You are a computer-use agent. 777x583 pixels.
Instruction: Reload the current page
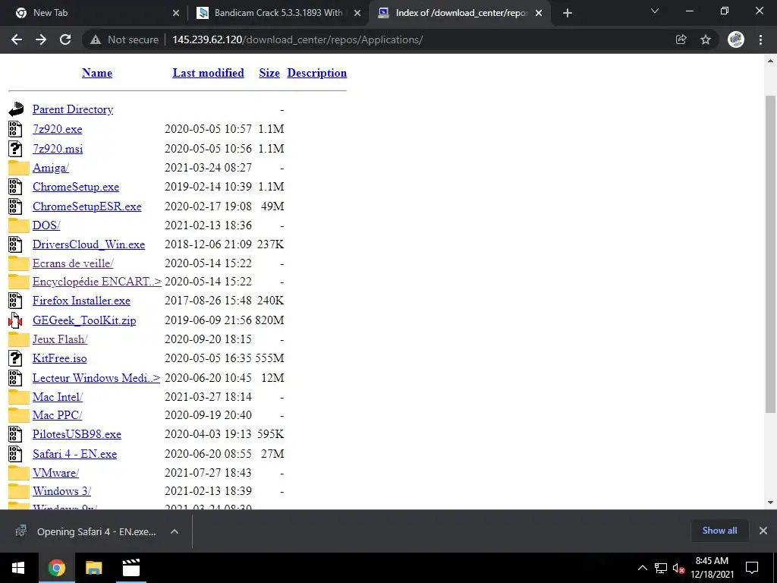pos(65,39)
